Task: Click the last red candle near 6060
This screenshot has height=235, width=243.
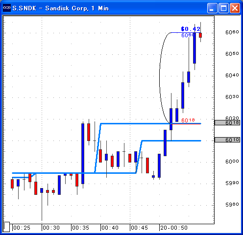Action: [x=200, y=35]
